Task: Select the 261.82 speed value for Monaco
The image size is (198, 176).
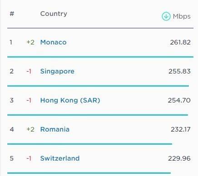Action: pos(180,42)
